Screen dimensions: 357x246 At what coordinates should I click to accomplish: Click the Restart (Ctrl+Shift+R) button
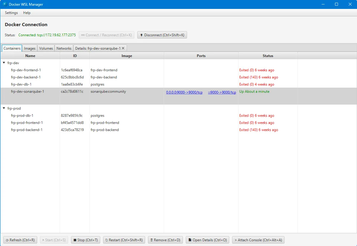(124, 240)
